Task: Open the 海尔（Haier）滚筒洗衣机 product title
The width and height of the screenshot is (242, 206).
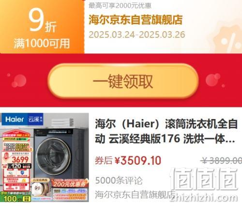Action: tap(166, 131)
